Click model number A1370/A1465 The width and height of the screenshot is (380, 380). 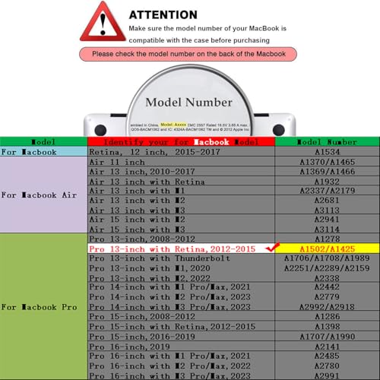coord(328,162)
